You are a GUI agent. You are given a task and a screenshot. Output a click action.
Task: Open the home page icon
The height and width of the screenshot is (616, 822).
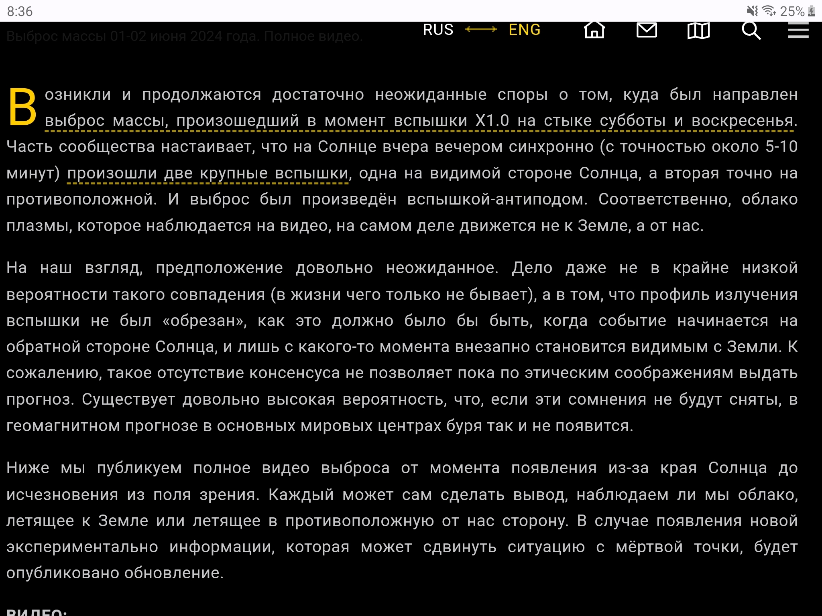point(594,30)
